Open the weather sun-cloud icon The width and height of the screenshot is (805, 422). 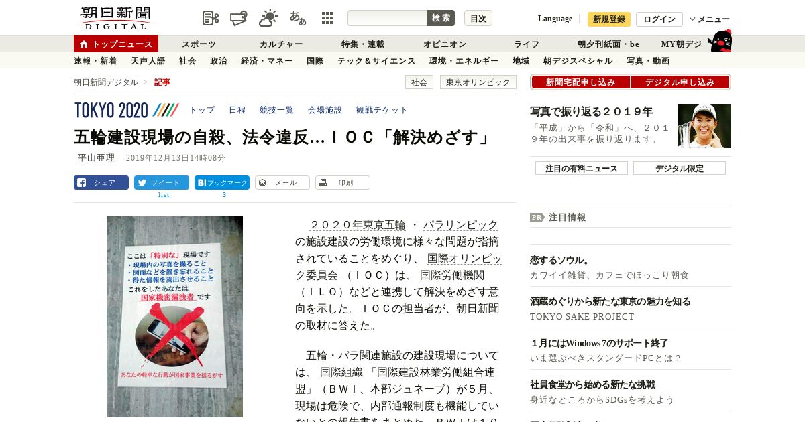[x=268, y=18]
